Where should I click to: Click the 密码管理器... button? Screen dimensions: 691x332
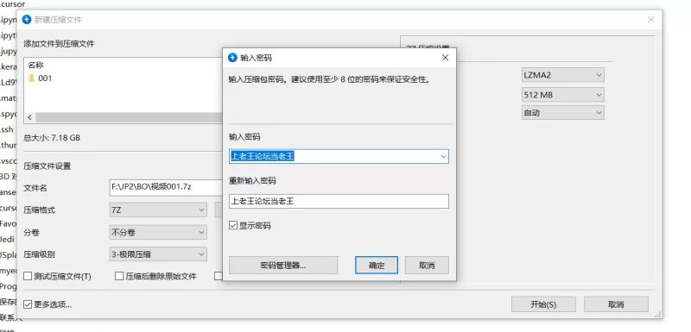(x=283, y=265)
